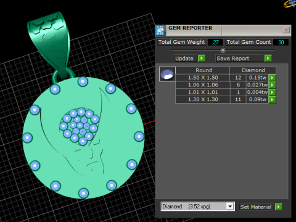The image size is (296, 222).
Task: Click green arrow for 0.09tw row
Action: pos(272,99)
